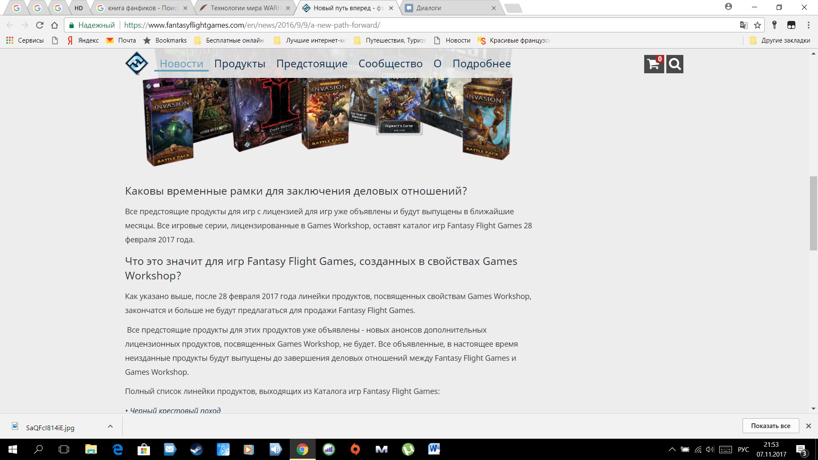Click the Fantasy Flight Games logo
Image resolution: width=818 pixels, height=460 pixels.
click(137, 63)
